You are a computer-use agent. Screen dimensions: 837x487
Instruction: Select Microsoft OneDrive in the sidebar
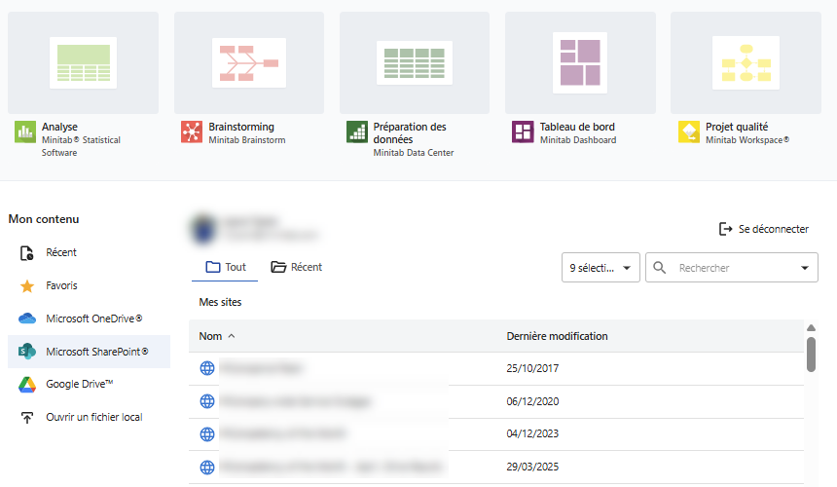point(90,318)
